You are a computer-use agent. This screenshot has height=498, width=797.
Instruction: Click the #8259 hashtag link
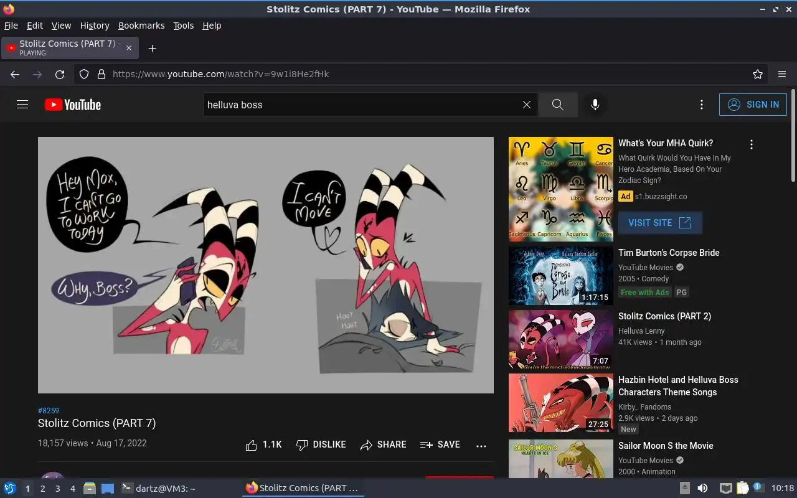(49, 411)
